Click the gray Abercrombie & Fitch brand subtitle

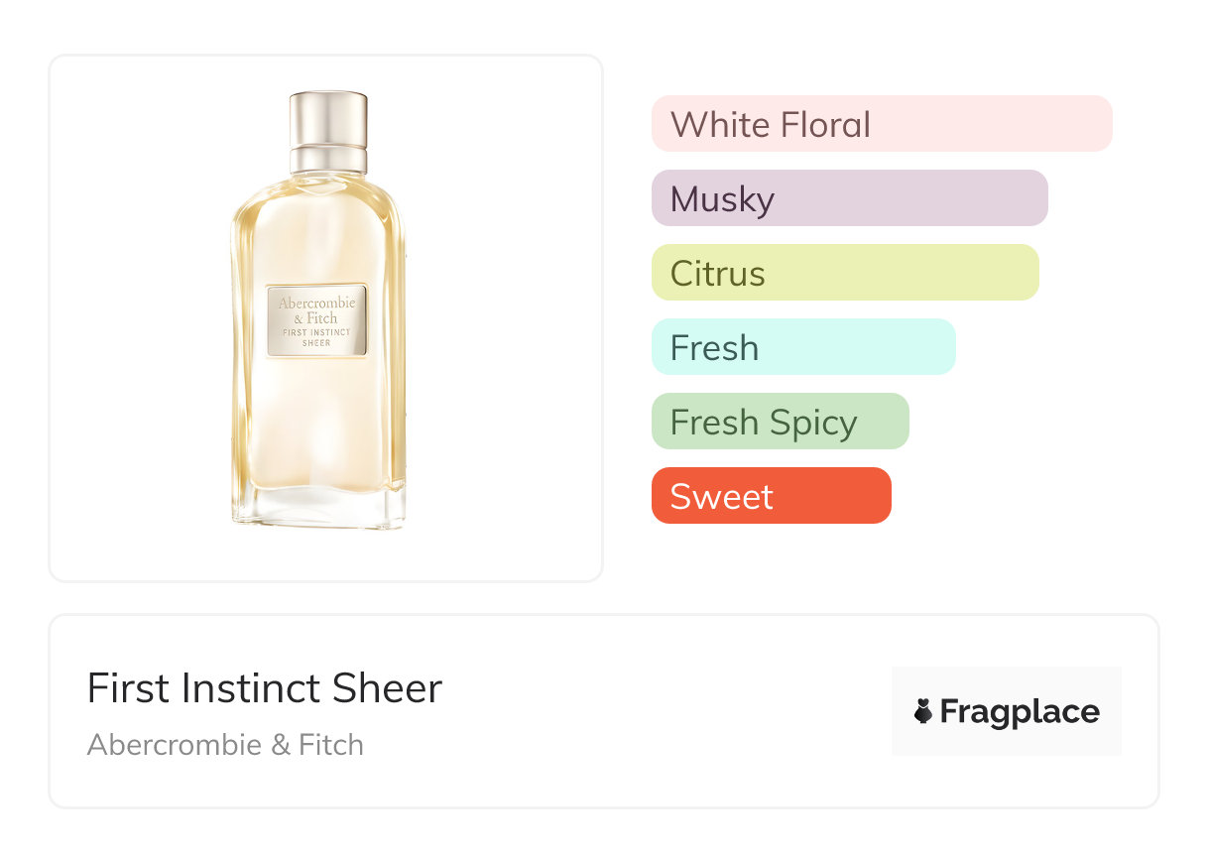225,745
